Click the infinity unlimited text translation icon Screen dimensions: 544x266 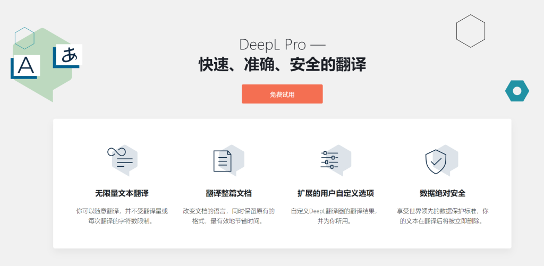(120, 159)
